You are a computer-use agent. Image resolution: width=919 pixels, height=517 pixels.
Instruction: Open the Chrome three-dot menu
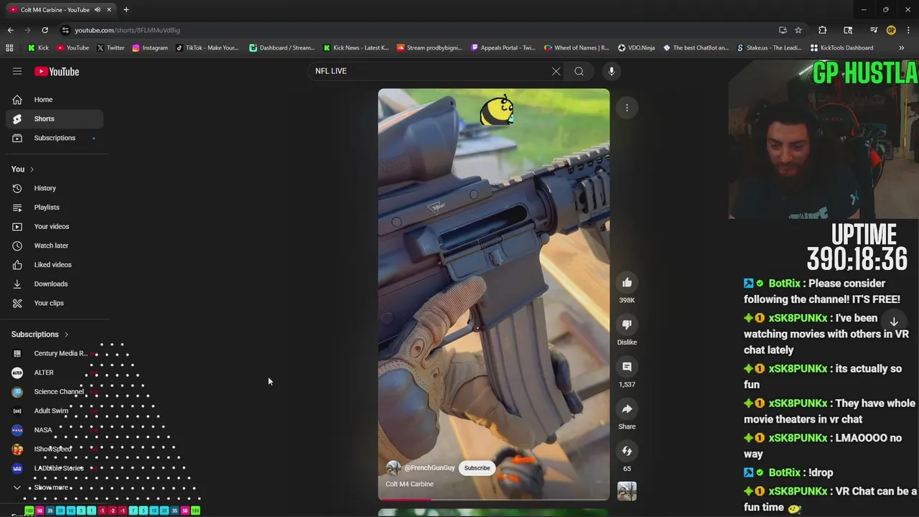(908, 30)
